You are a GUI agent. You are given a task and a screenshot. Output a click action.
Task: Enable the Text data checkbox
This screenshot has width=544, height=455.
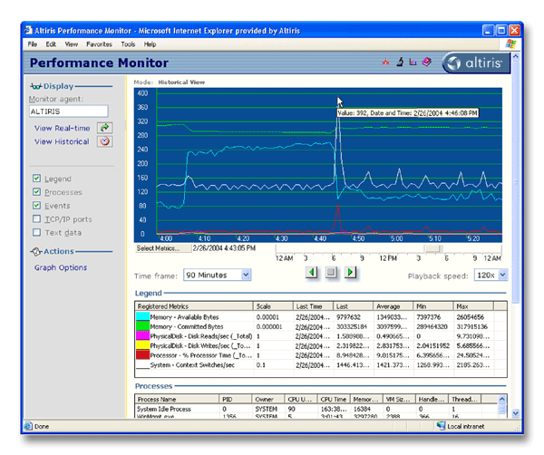[x=36, y=232]
